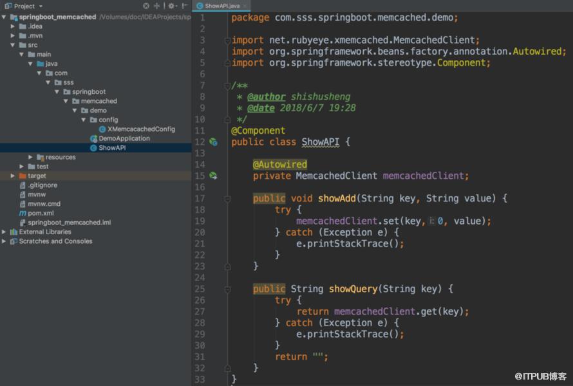Click the autowired dependency gutter icon on line 15
Image resolution: width=573 pixels, height=386 pixels.
coord(213,176)
